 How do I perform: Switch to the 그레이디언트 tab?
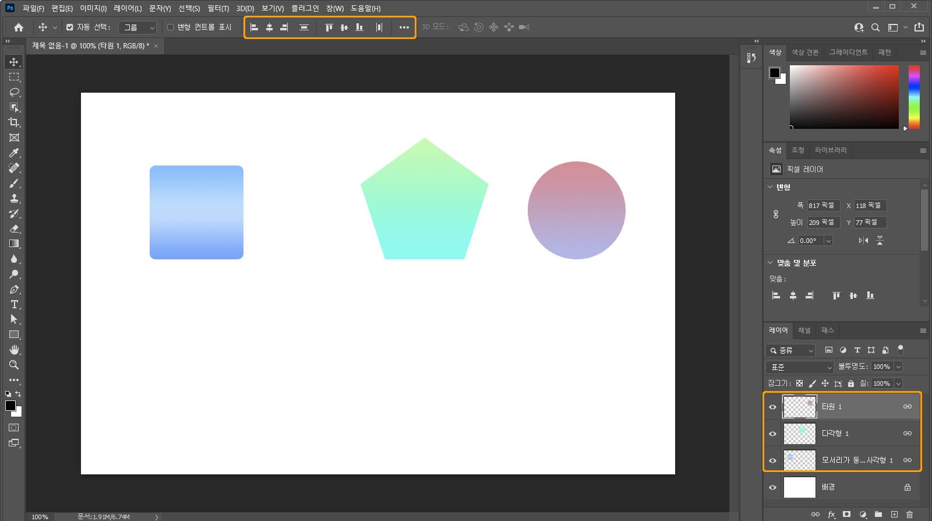tap(848, 52)
